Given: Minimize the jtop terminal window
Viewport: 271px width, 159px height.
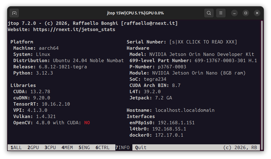Looking at the screenshot, I should coord(234,13).
